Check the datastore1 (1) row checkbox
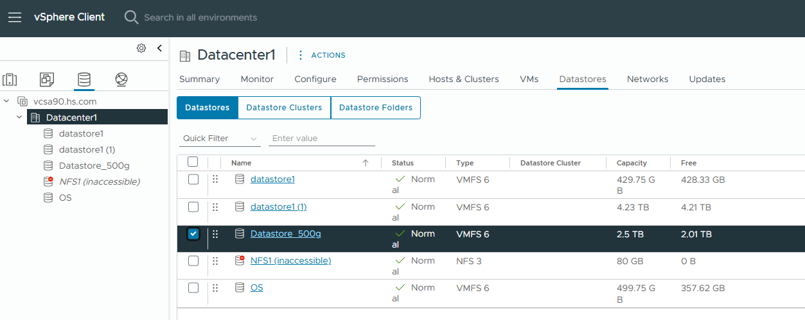805x320 pixels. tap(193, 206)
